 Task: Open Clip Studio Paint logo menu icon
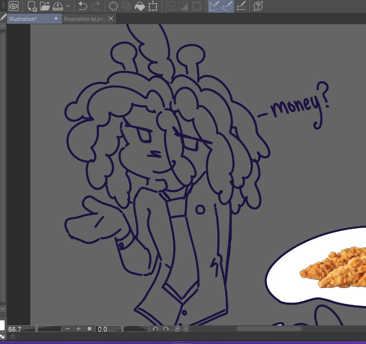pyautogui.click(x=14, y=6)
